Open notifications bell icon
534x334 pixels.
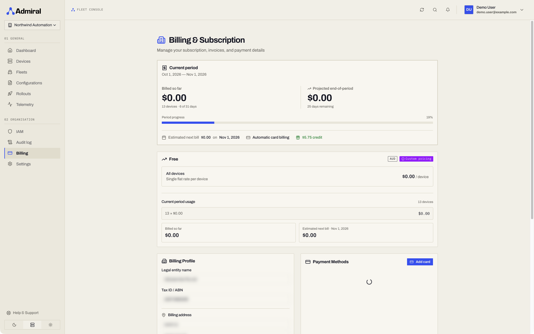point(448,10)
